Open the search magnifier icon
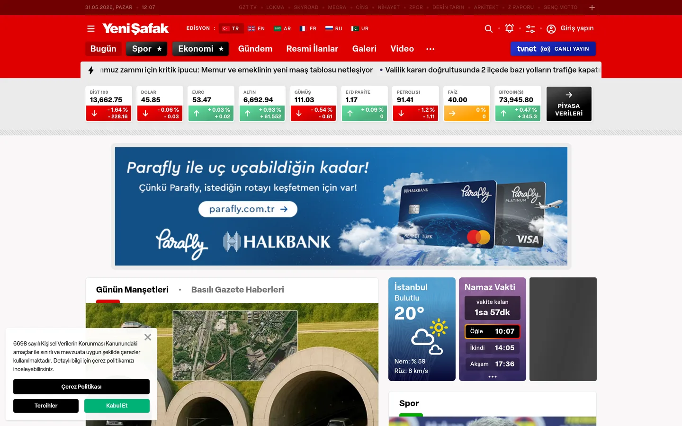The image size is (682, 426). (x=488, y=29)
